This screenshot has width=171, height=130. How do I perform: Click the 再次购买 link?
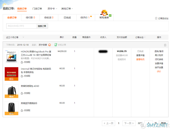[159, 55]
